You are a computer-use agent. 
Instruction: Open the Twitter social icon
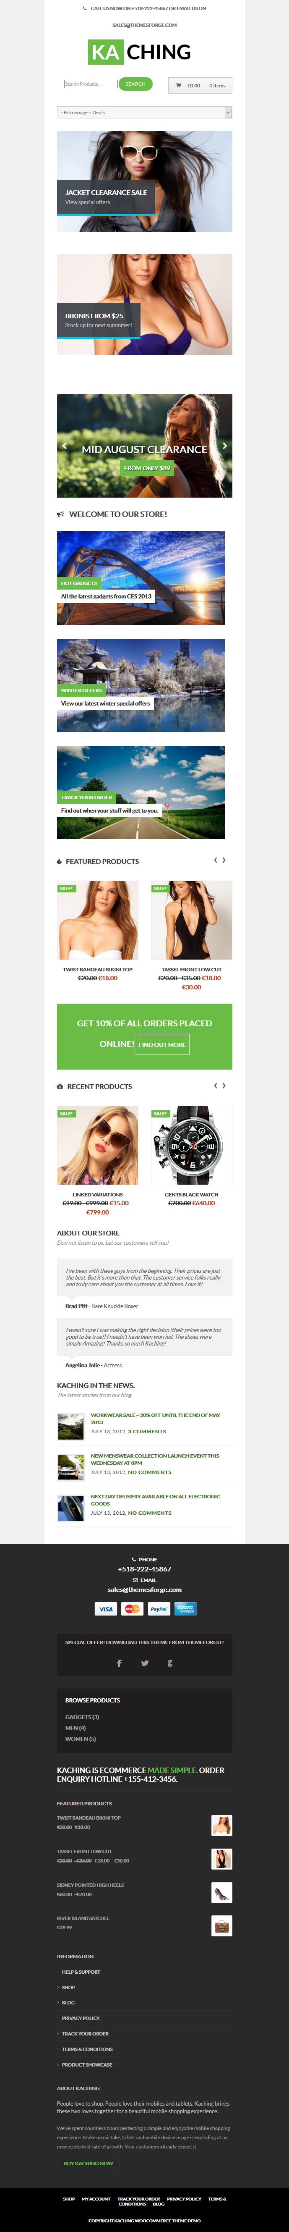[144, 1662]
